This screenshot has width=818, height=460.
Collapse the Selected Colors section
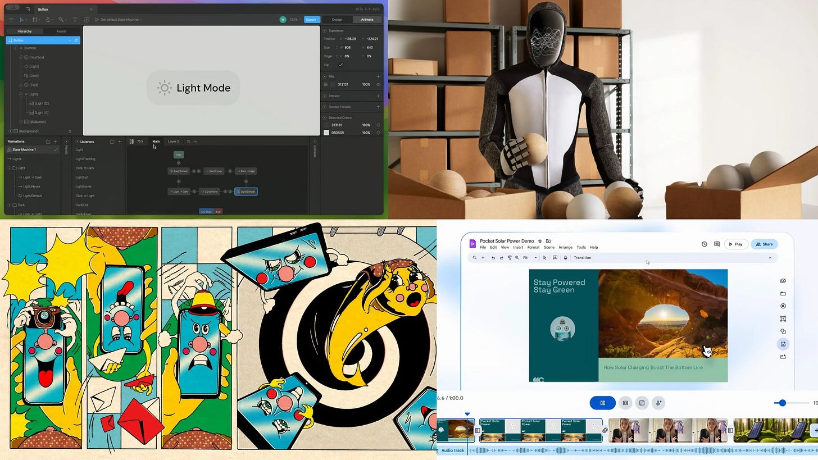point(325,117)
